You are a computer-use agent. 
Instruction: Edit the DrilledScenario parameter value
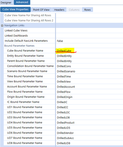click(89, 71)
